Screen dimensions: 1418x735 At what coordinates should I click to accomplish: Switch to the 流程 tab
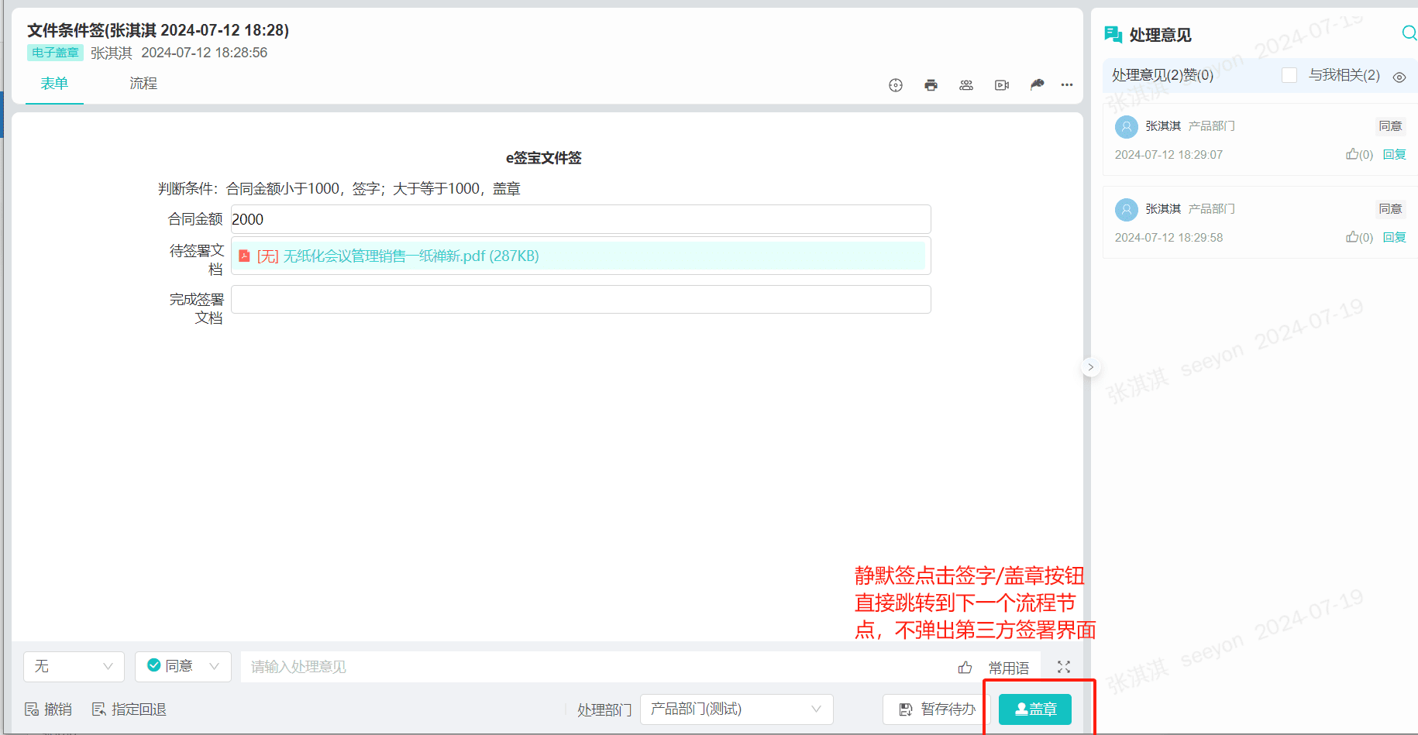(143, 84)
